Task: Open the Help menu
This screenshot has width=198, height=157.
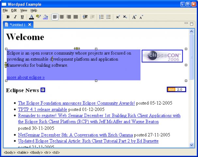Action: 34,10
